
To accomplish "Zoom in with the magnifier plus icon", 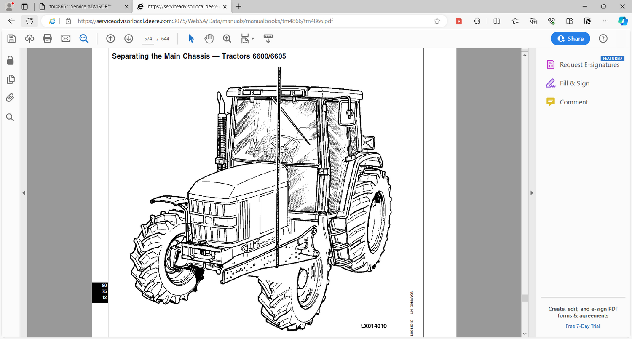I will (227, 39).
